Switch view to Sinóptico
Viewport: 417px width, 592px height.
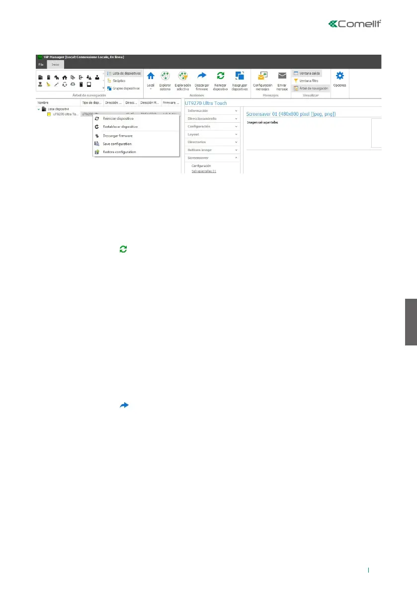click(116, 81)
